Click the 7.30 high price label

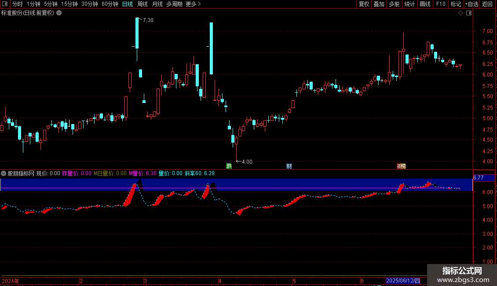click(148, 20)
